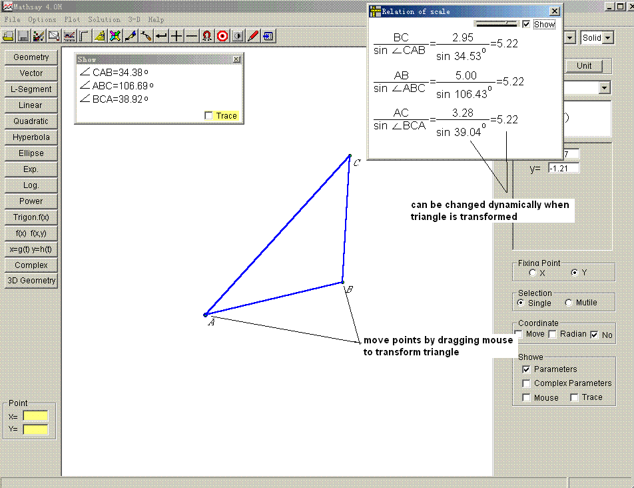Open the Solution menu

click(x=105, y=19)
